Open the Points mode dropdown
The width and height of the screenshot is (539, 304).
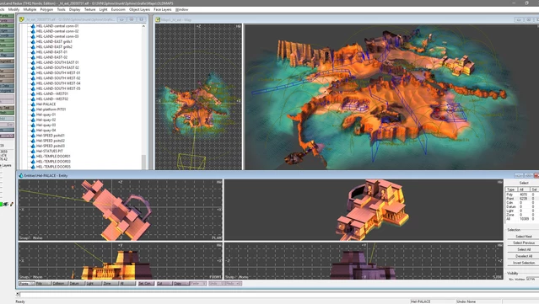[26, 284]
